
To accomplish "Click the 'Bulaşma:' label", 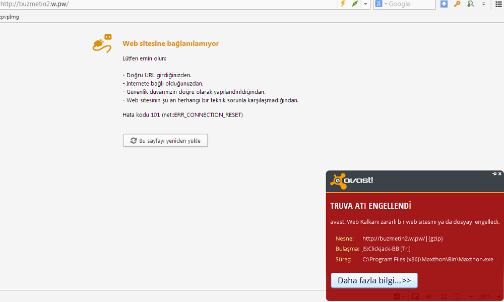I will (x=347, y=249).
